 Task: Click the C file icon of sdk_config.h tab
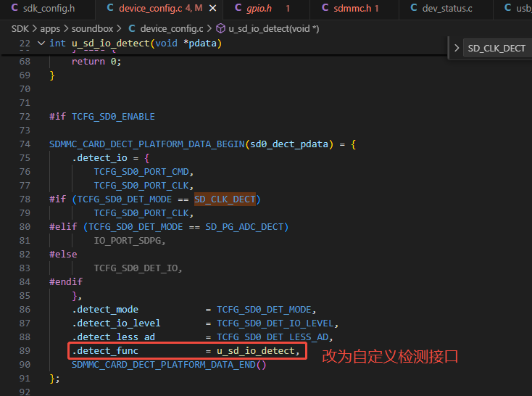tap(14, 8)
